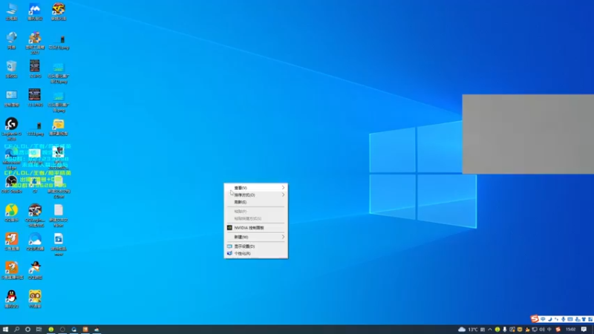594x334 pixels.
Task: Open the Windows Start menu
Action: pyautogui.click(x=5, y=330)
